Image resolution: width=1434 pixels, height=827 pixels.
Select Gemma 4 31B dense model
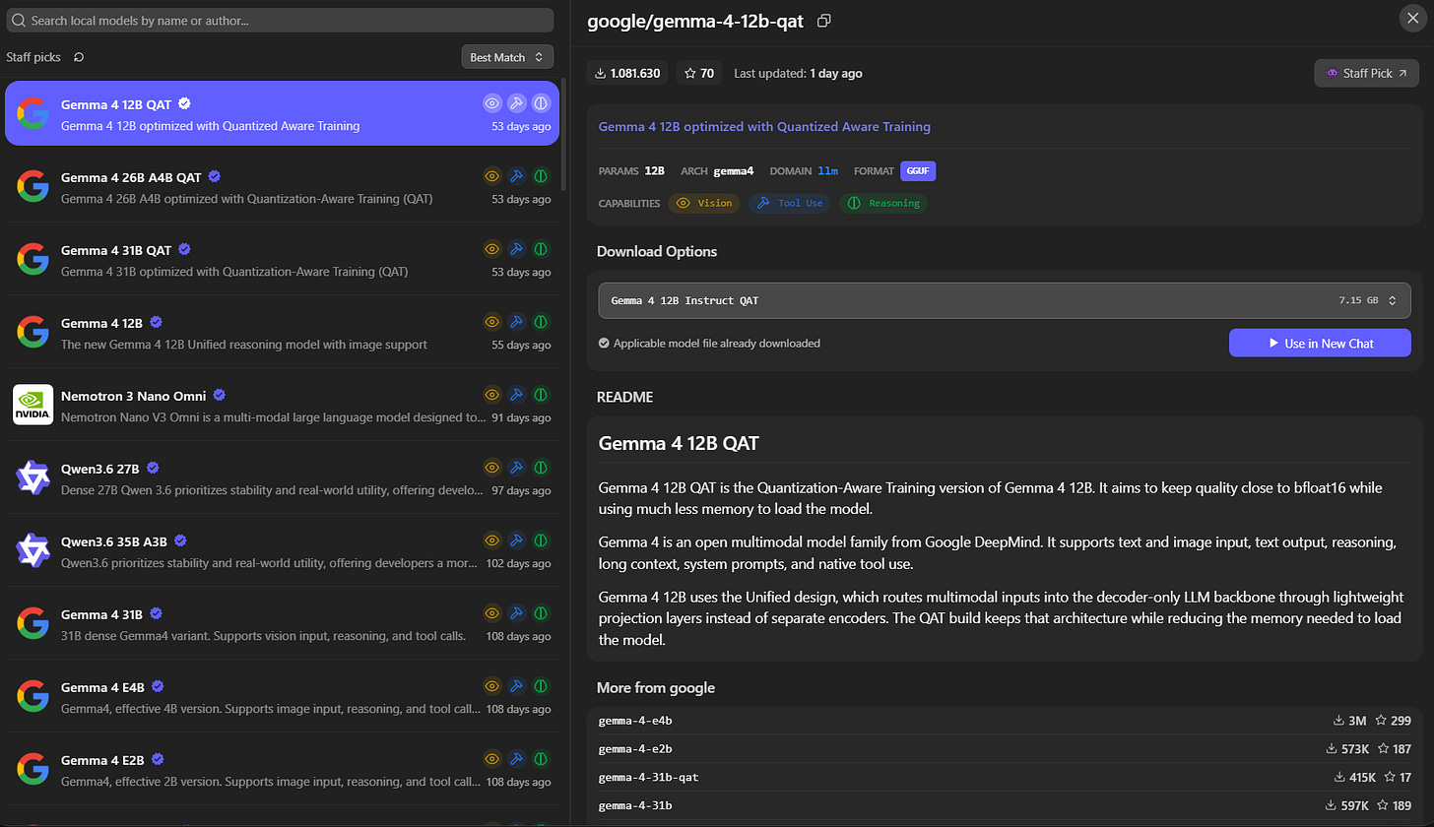click(282, 623)
